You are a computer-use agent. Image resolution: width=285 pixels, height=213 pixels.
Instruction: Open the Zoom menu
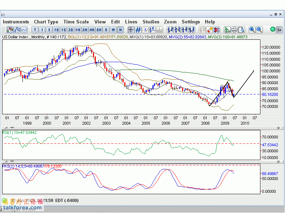(x=170, y=22)
